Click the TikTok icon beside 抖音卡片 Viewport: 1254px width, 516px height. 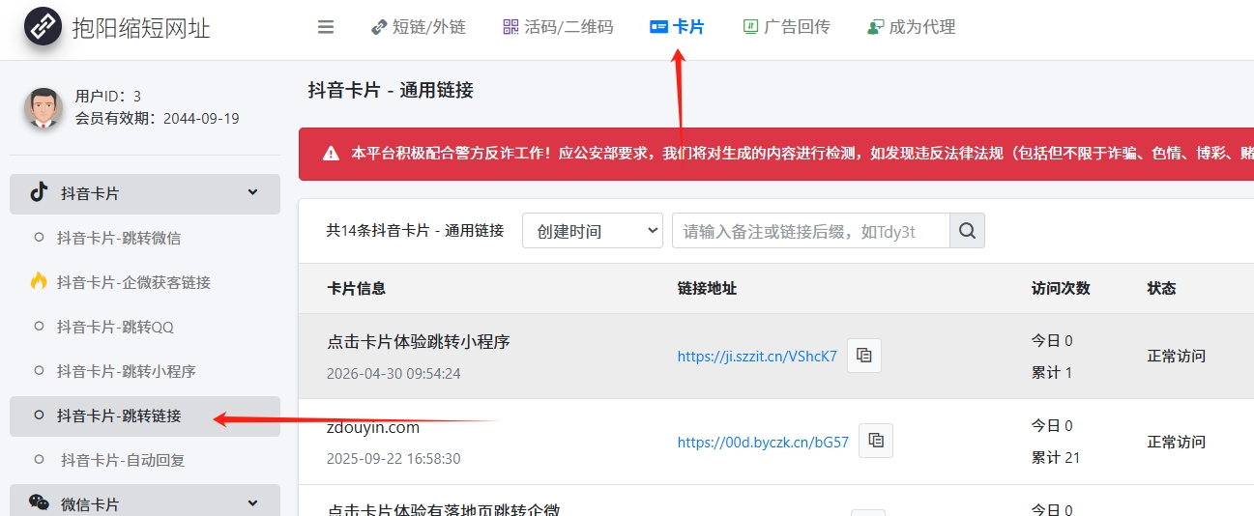[39, 192]
